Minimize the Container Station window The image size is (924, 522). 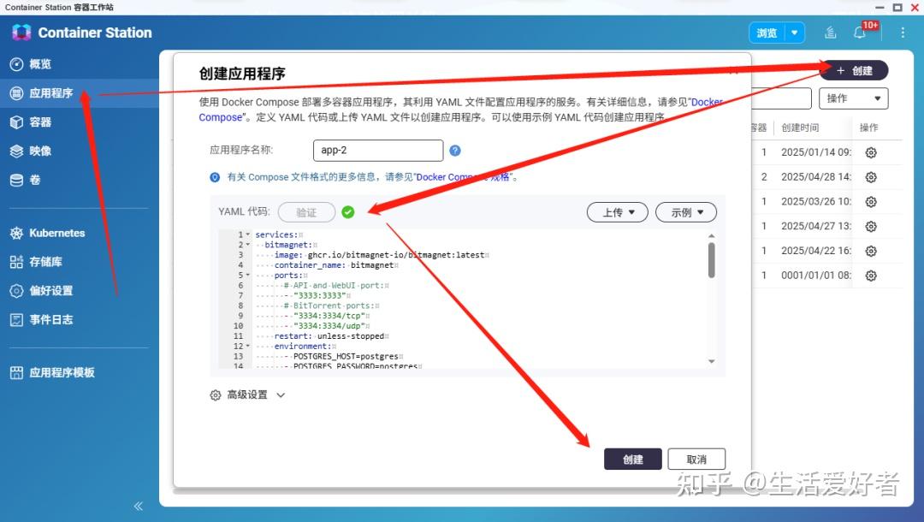(x=880, y=7)
